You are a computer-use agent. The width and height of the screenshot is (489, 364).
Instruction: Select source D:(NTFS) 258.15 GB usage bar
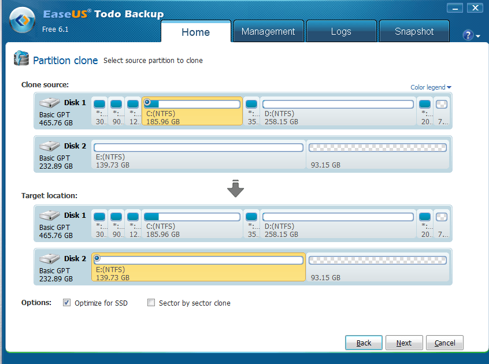pos(338,104)
